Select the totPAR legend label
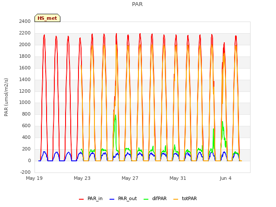 point(189,198)
